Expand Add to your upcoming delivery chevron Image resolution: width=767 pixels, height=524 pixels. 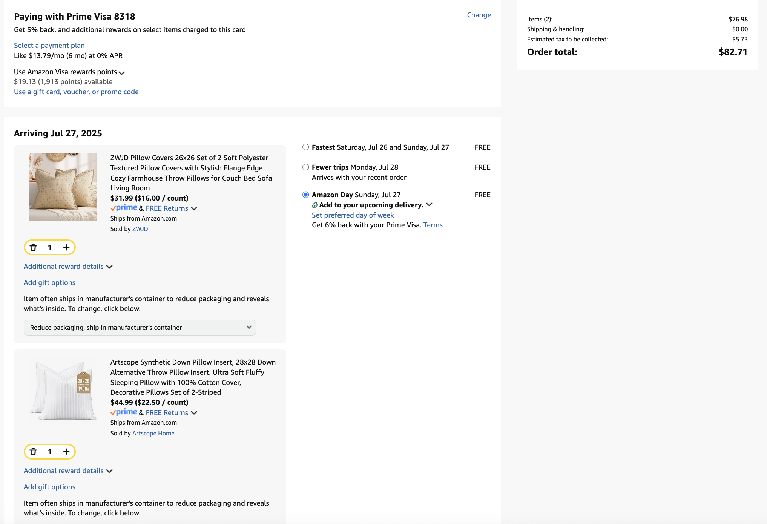pos(429,205)
